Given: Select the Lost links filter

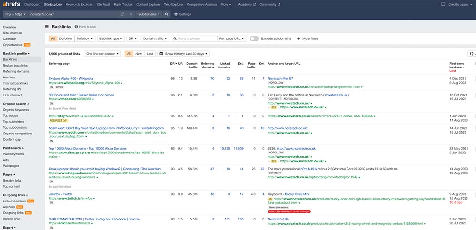Looking at the screenshot, I should click(149, 54).
